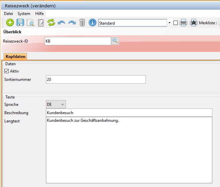Click the undo arrow icon
Viewport: 220px width, 187px height.
pyautogui.click(x=61, y=23)
